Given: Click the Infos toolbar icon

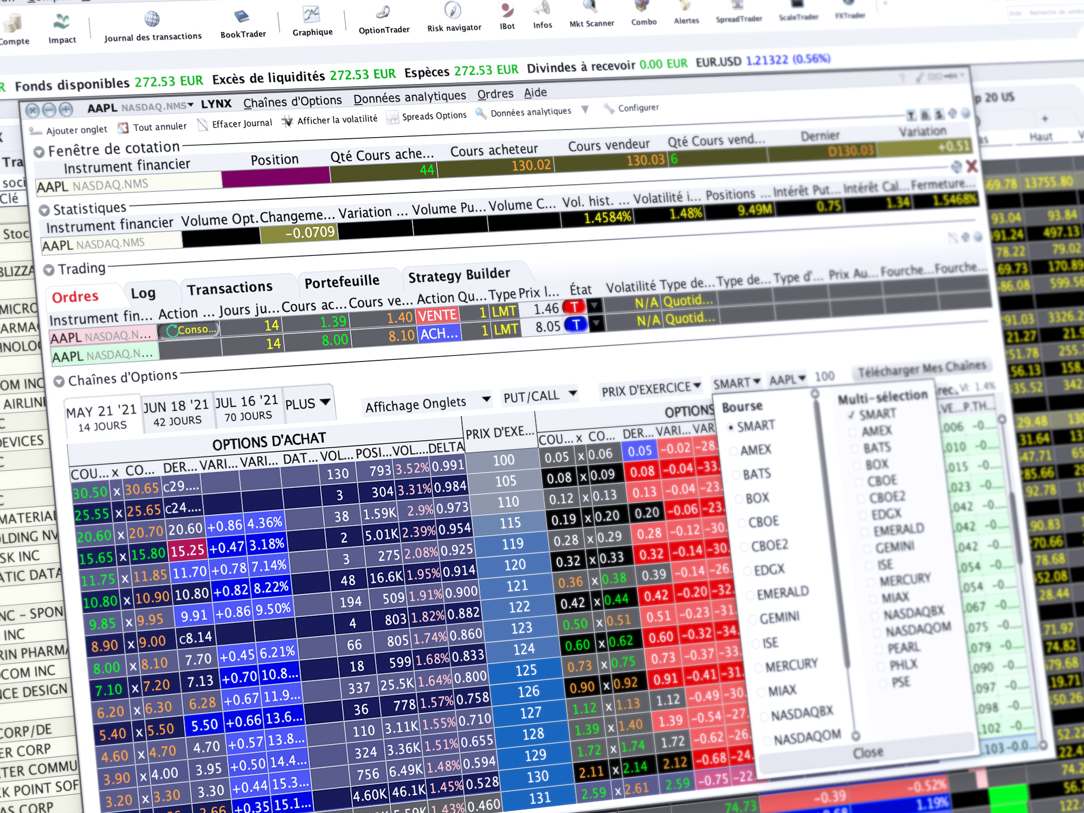Looking at the screenshot, I should tap(542, 16).
